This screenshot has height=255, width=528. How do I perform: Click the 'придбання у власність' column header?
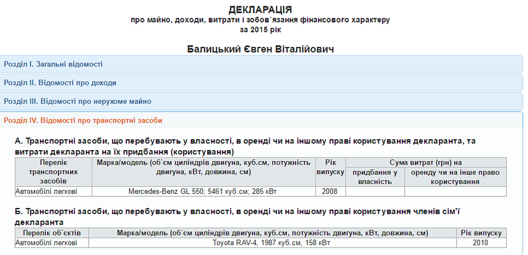(375, 177)
